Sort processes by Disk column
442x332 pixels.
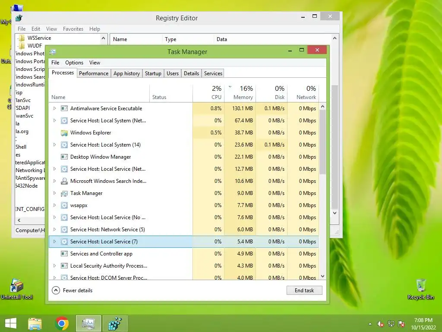click(272, 93)
